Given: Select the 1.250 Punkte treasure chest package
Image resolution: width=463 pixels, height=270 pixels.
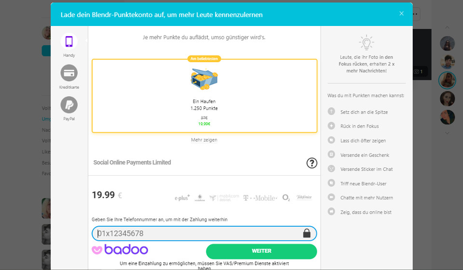Looking at the screenshot, I should click(x=204, y=96).
